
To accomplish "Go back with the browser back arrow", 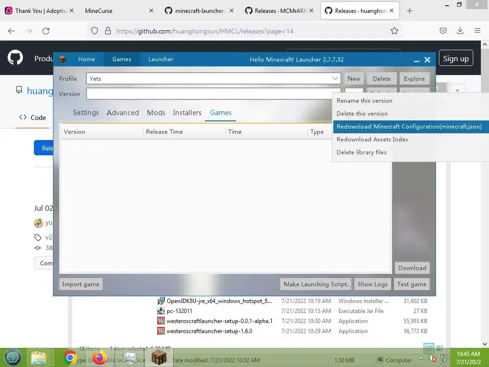I will [x=11, y=31].
